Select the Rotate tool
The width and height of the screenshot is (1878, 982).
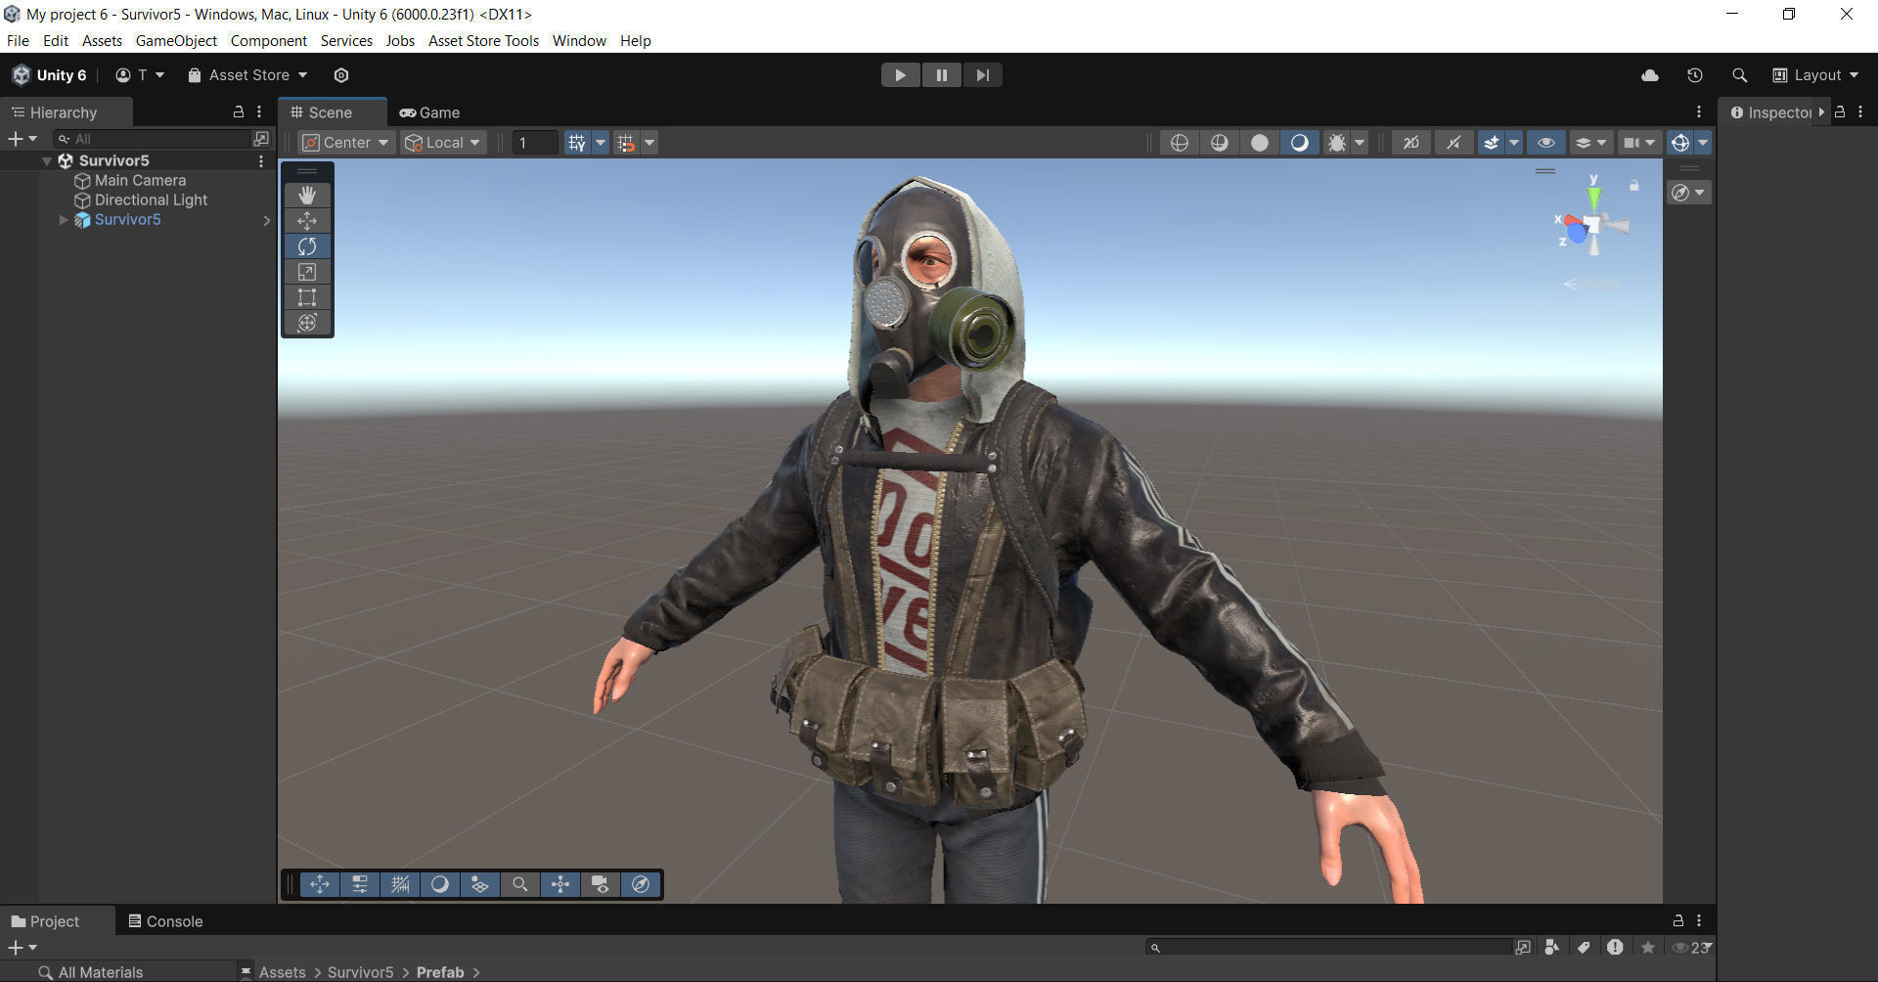[307, 245]
